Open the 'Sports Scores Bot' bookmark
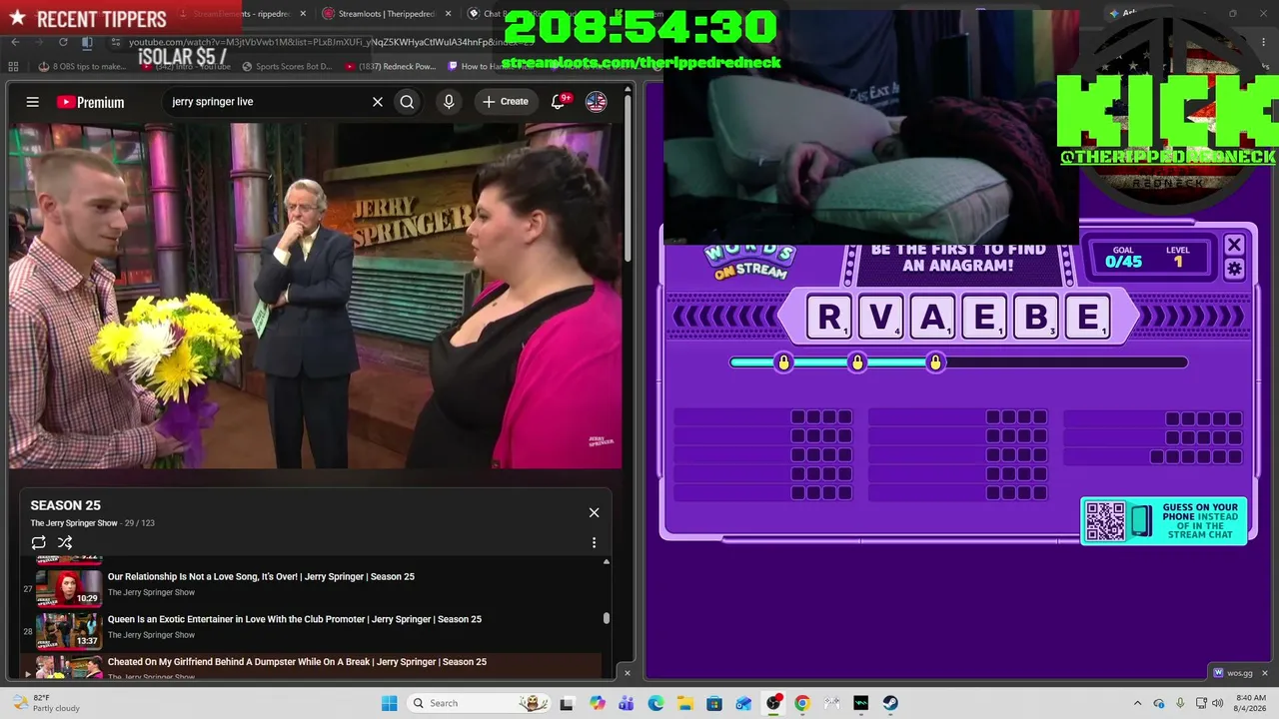Viewport: 1279px width, 719px height. pos(287,67)
